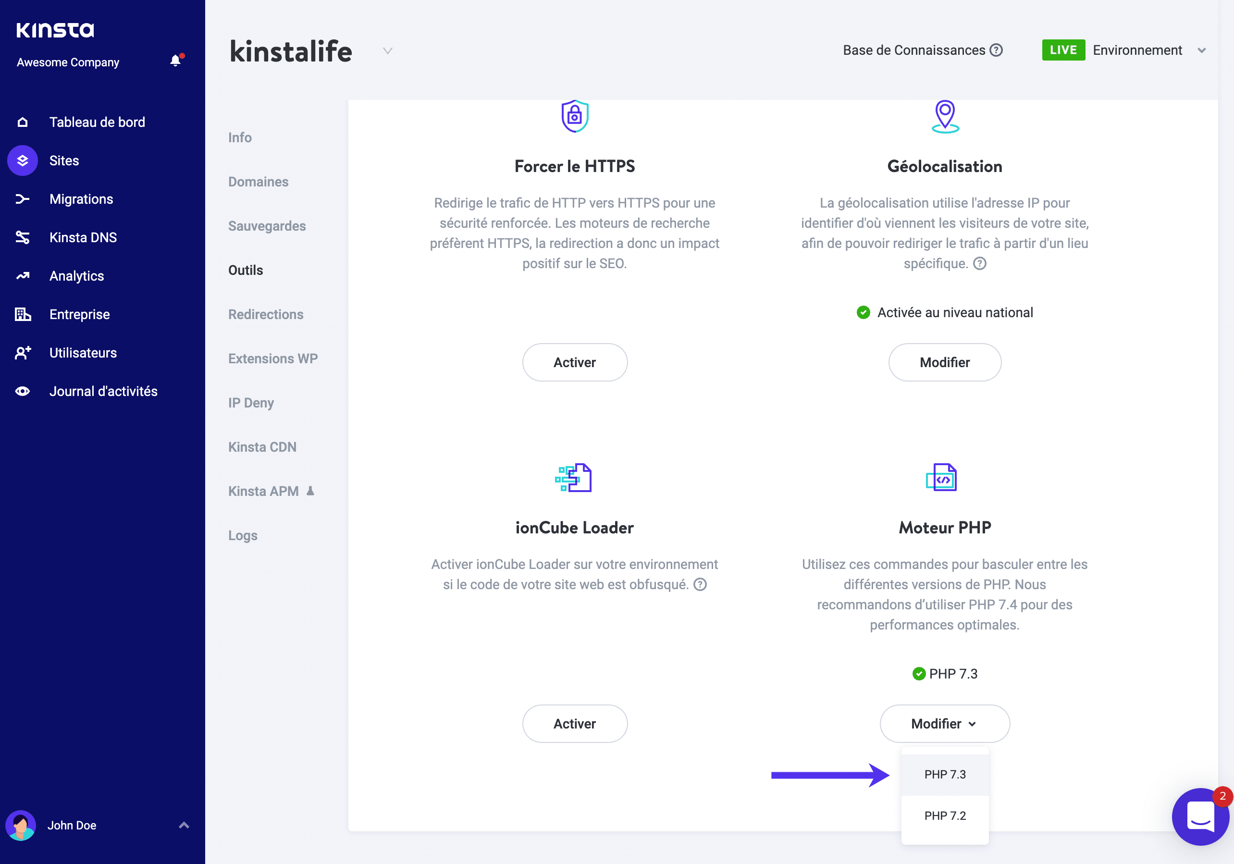Go to Analytics in sidebar
The width and height of the screenshot is (1234, 864).
point(76,276)
